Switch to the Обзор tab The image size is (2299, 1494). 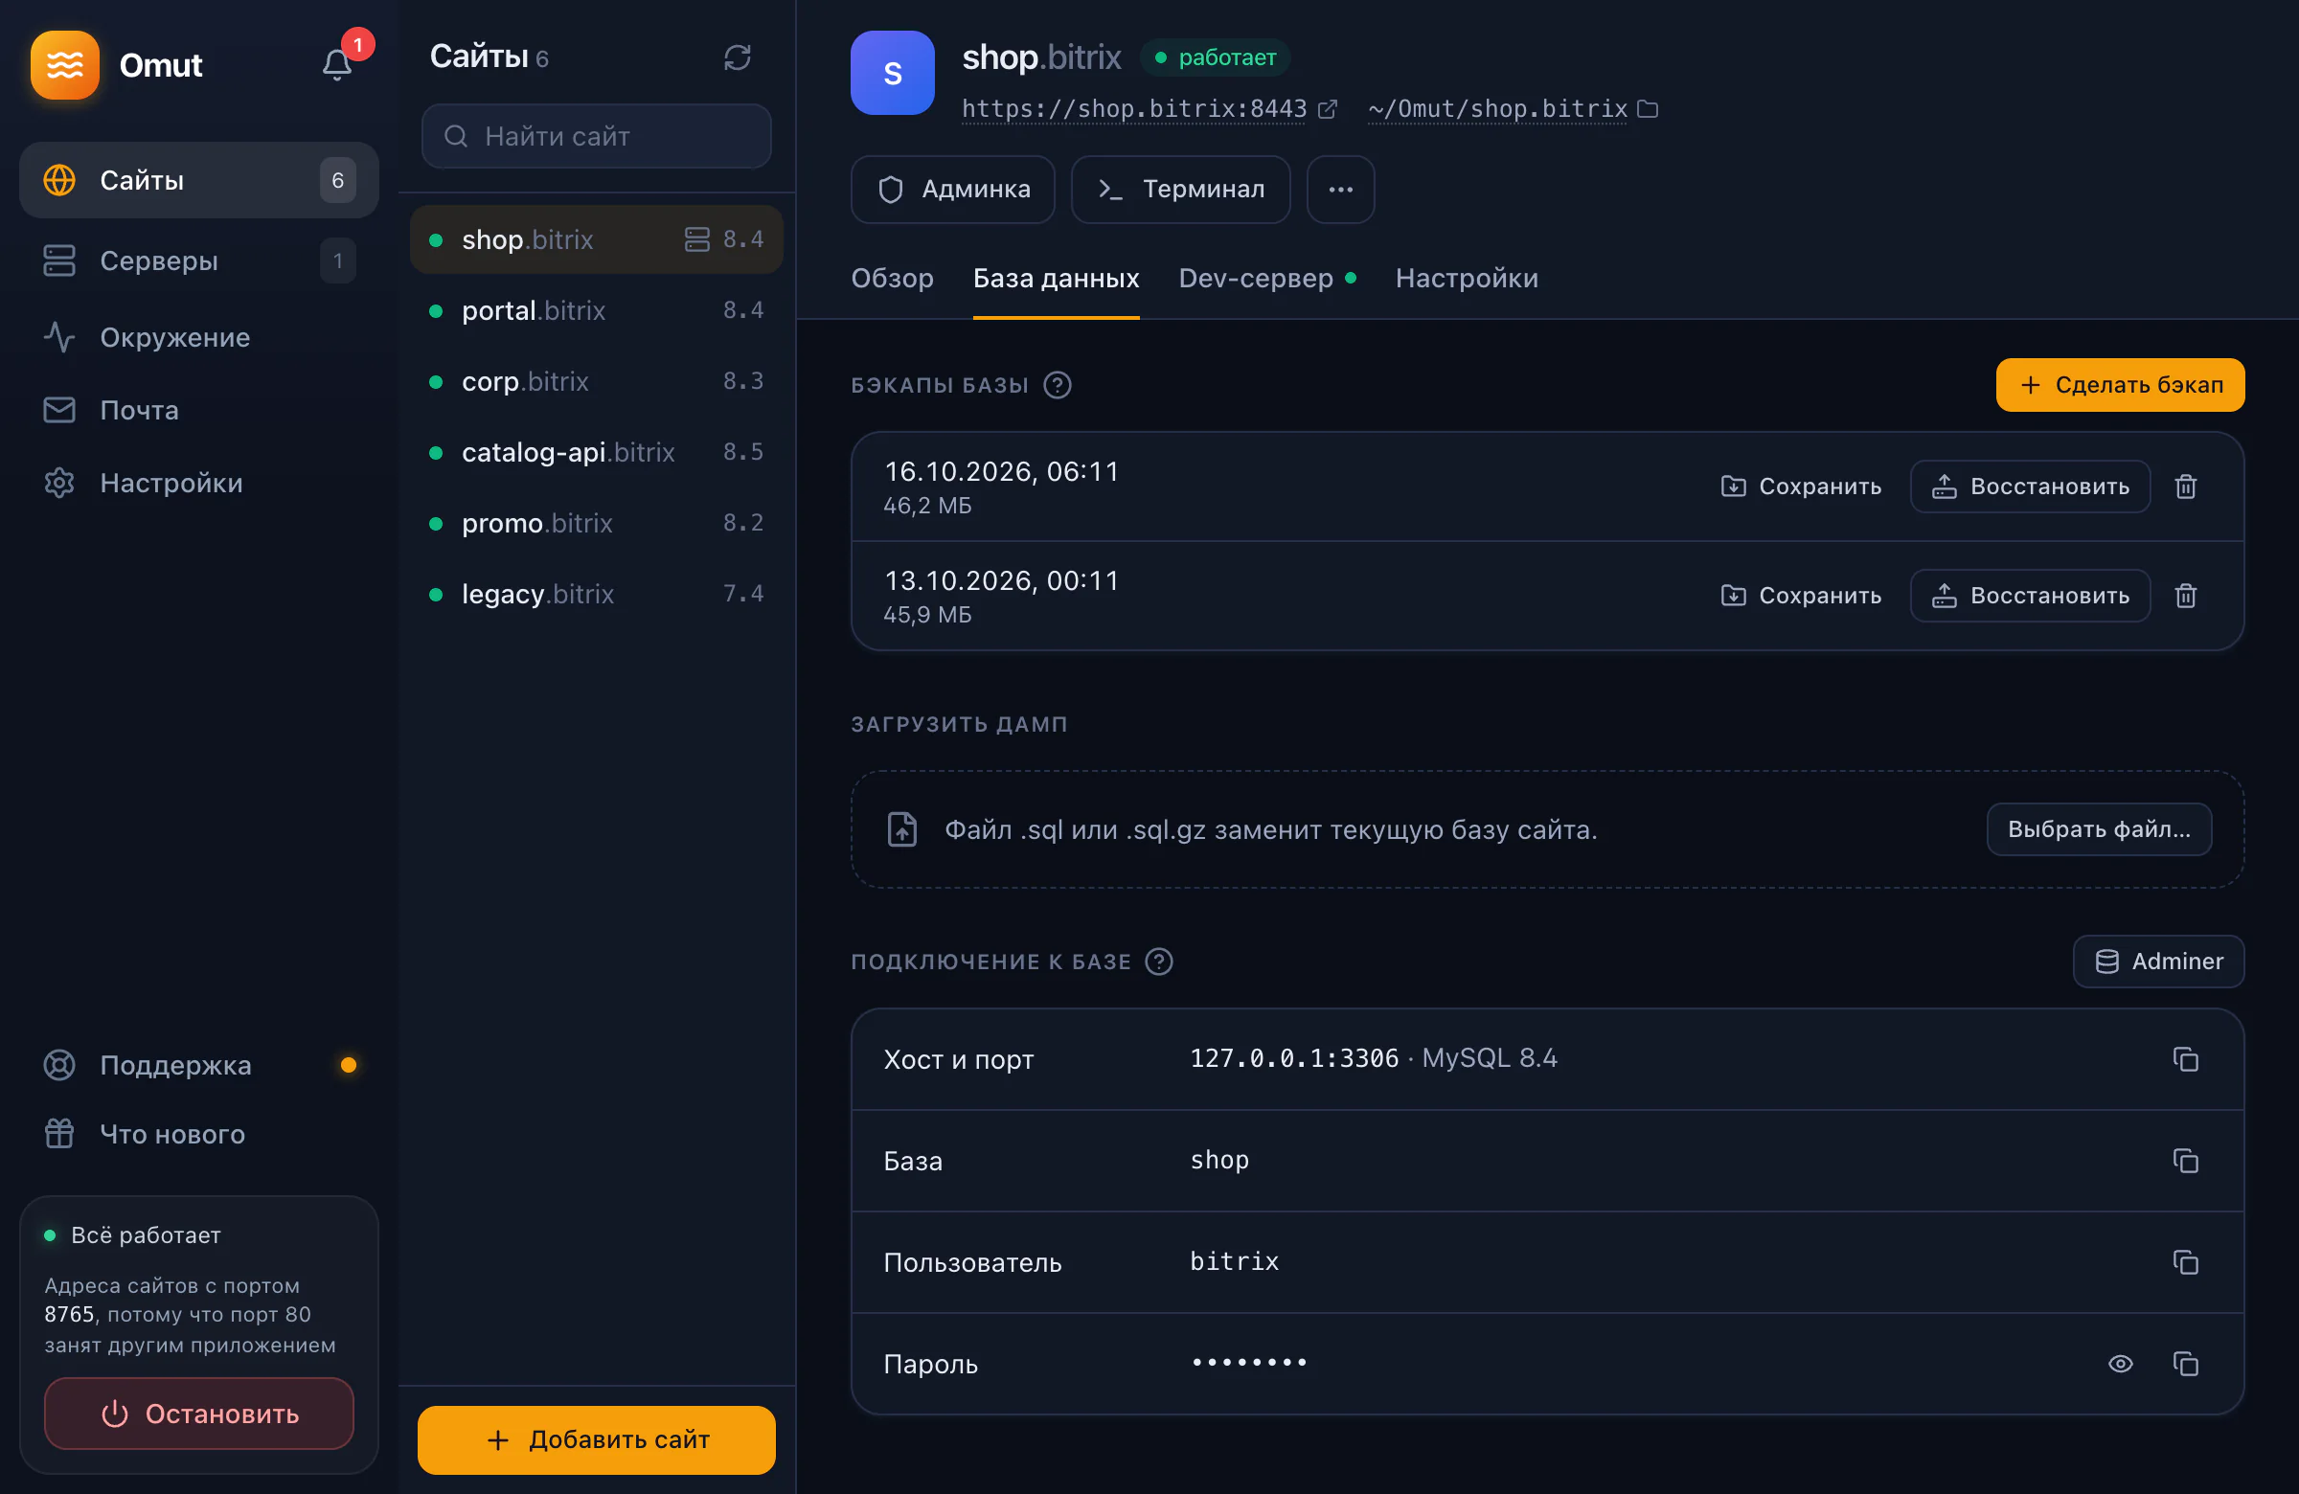(x=892, y=278)
